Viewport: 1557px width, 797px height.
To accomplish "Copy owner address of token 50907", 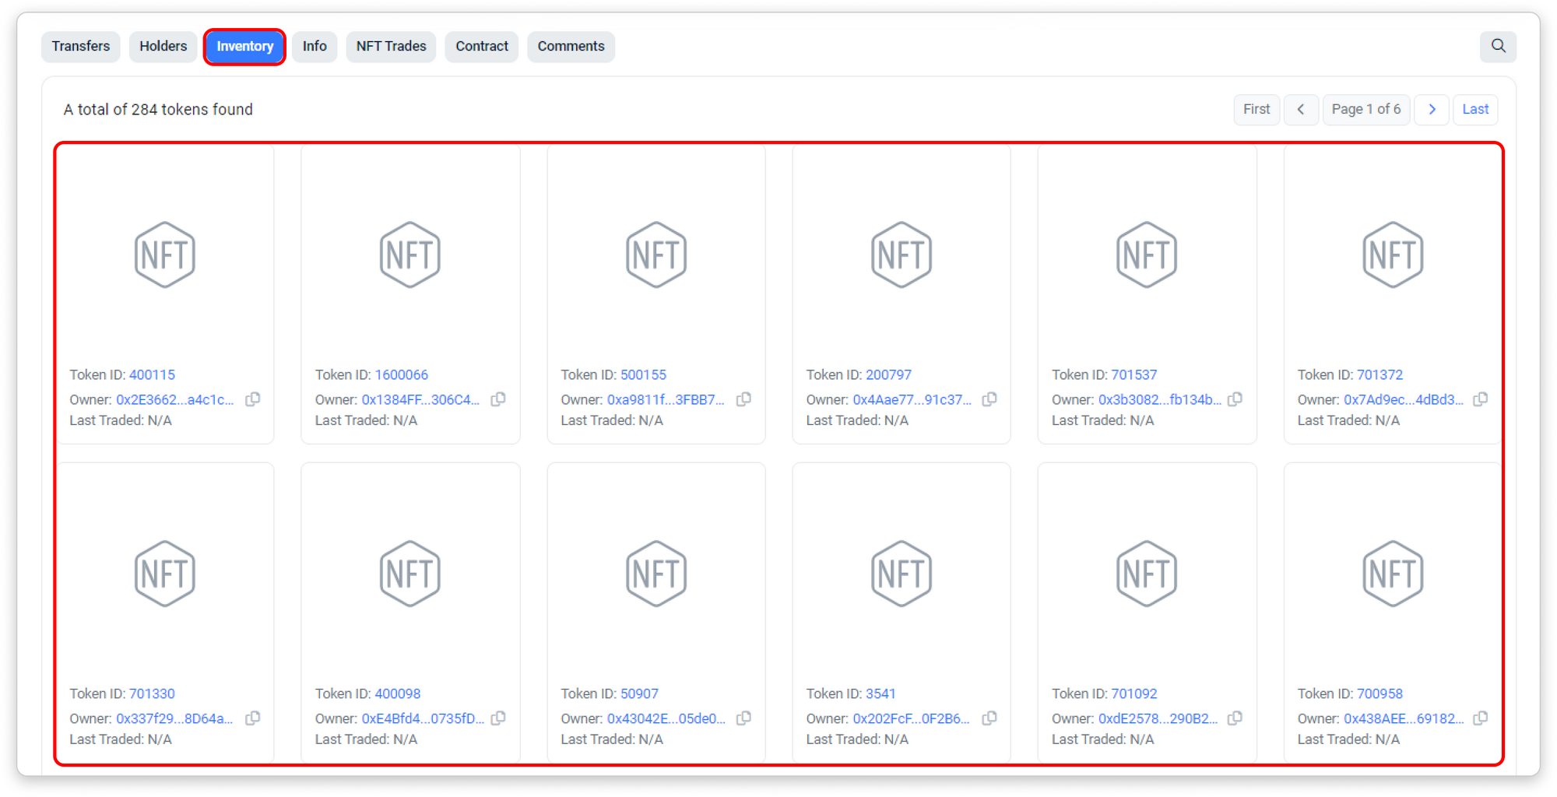I will click(744, 718).
